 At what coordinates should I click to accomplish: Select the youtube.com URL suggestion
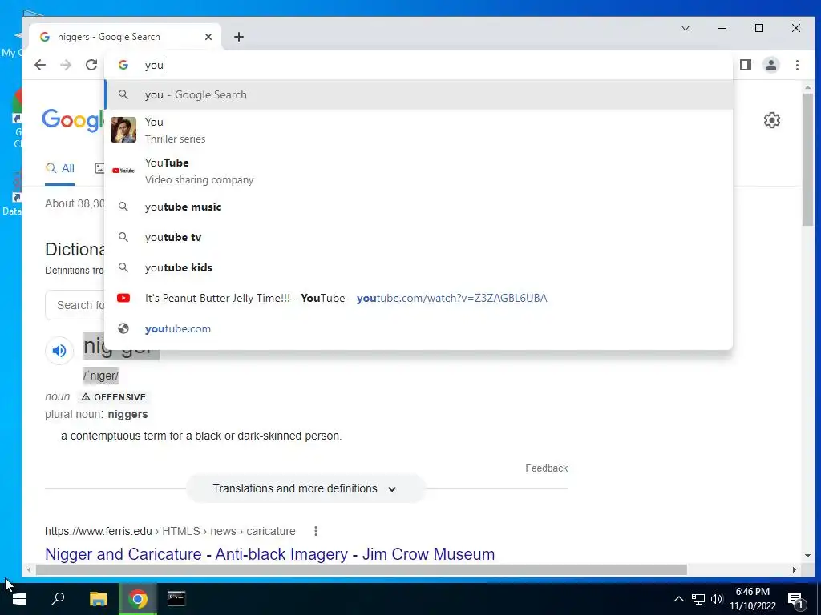click(419, 328)
